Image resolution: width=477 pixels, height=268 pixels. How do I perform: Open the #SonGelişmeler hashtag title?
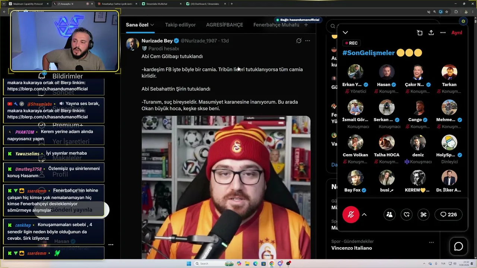[368, 53]
